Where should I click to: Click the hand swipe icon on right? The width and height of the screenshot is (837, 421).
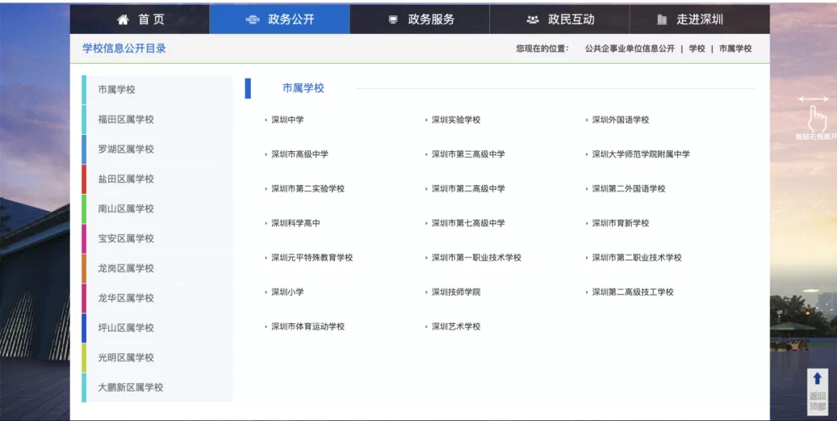pos(816,117)
